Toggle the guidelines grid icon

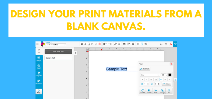[x=146, y=44]
